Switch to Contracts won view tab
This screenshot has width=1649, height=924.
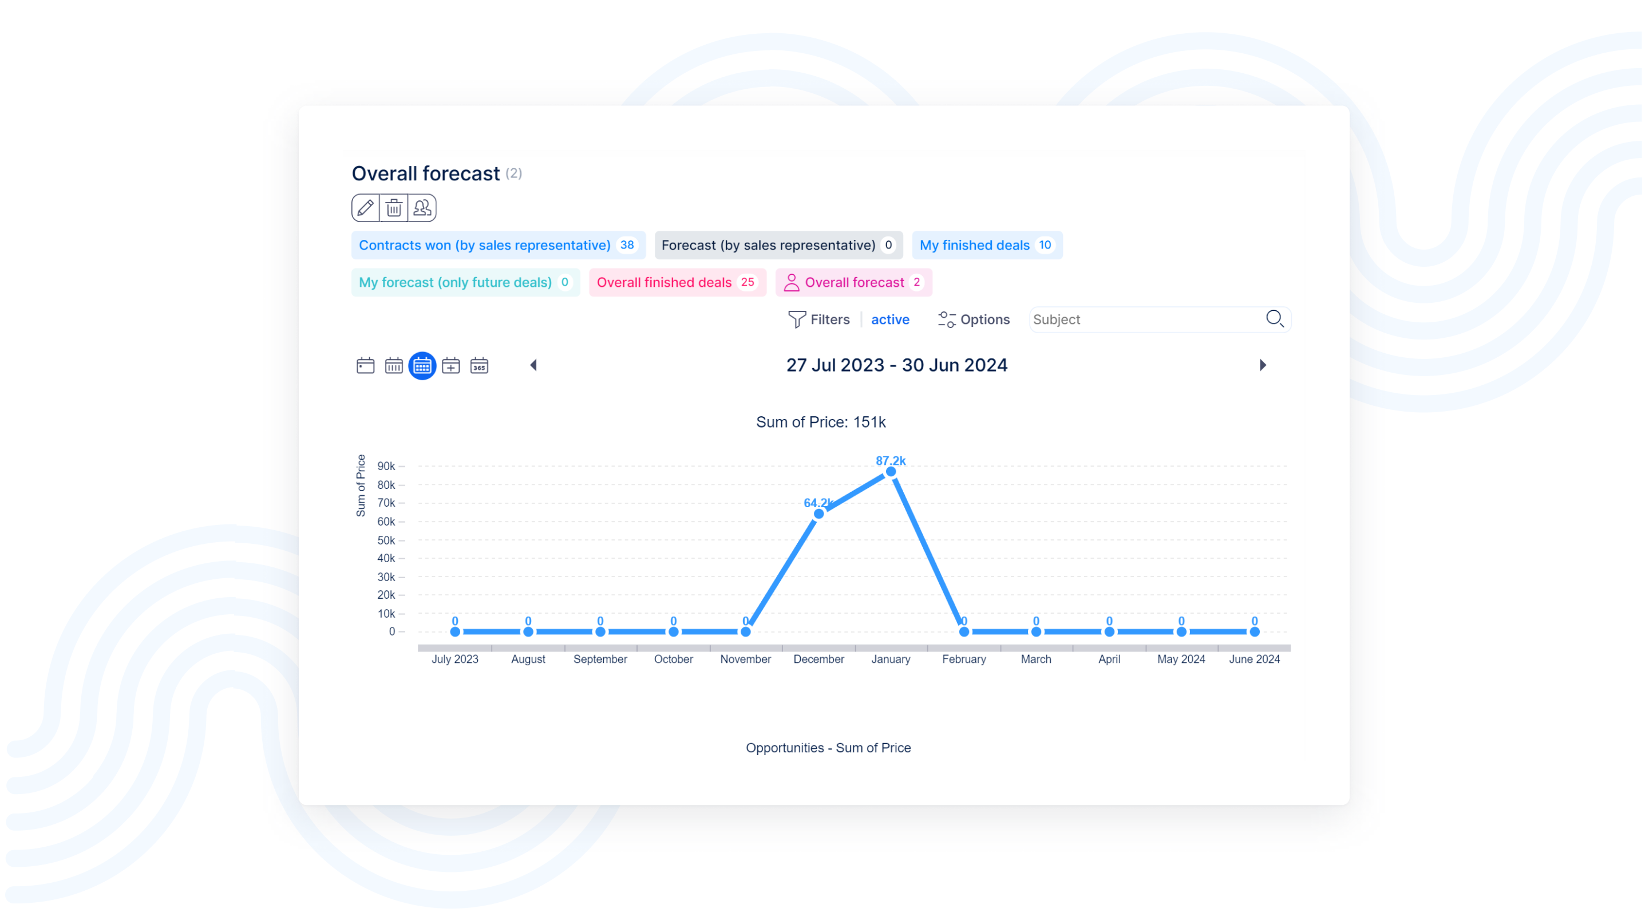coord(485,245)
